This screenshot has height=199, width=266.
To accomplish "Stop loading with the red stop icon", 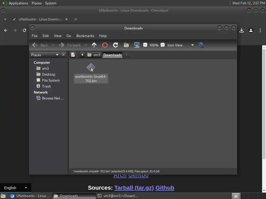I will point(105,45).
